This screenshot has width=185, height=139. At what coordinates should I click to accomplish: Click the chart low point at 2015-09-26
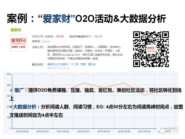click(144, 95)
